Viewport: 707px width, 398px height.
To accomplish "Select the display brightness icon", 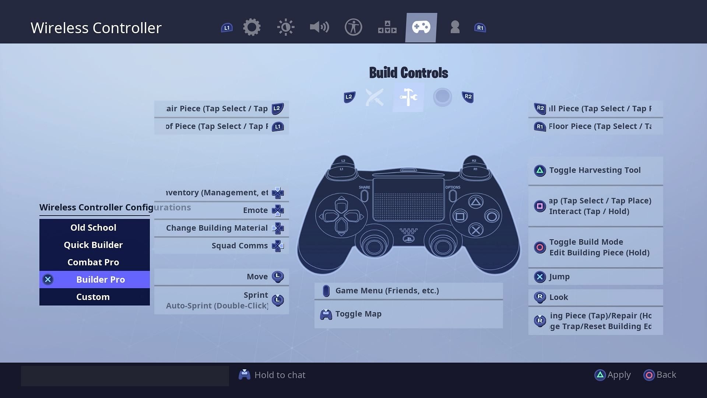I will pyautogui.click(x=285, y=27).
